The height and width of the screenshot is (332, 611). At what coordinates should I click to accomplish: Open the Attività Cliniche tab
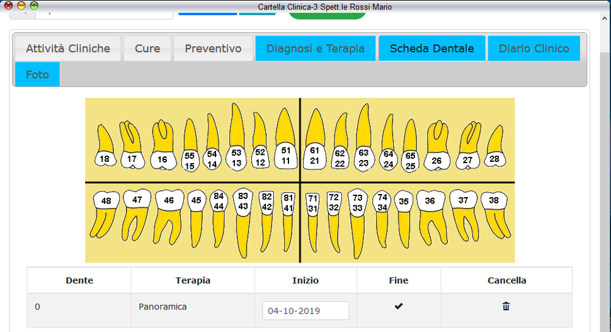click(68, 49)
